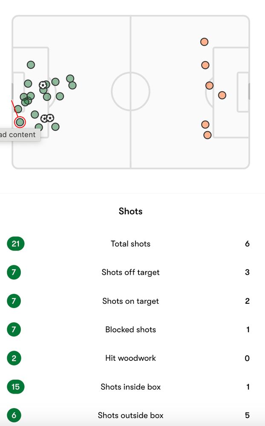Image resolution: width=265 pixels, height=426 pixels.
Task: Click the green 15 shots inside box badge
Action: point(15,387)
